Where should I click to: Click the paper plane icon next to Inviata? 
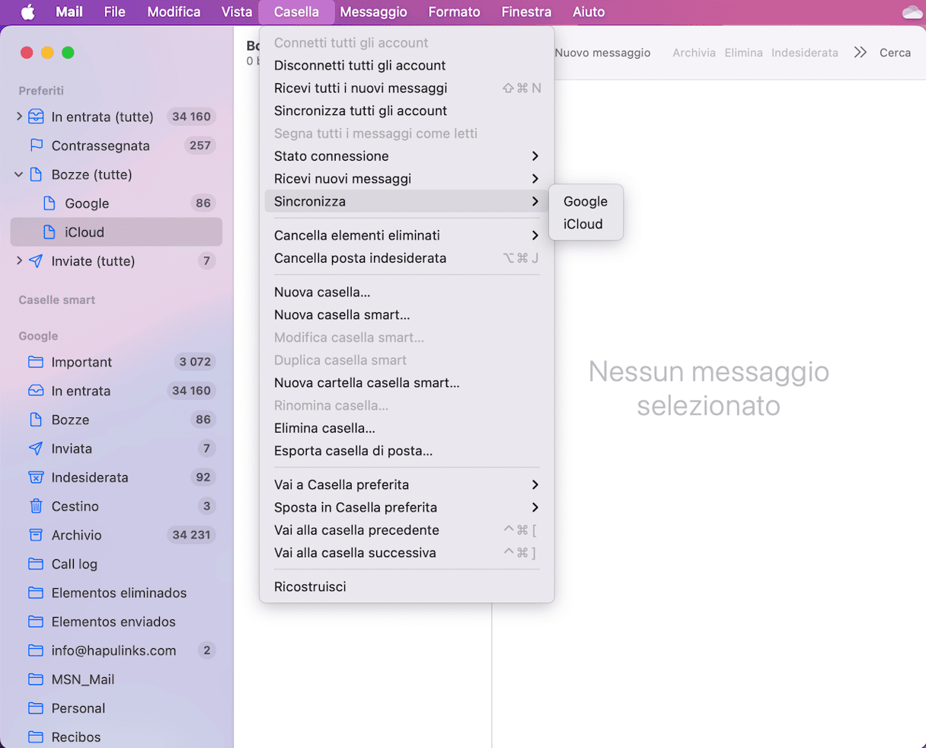point(36,449)
